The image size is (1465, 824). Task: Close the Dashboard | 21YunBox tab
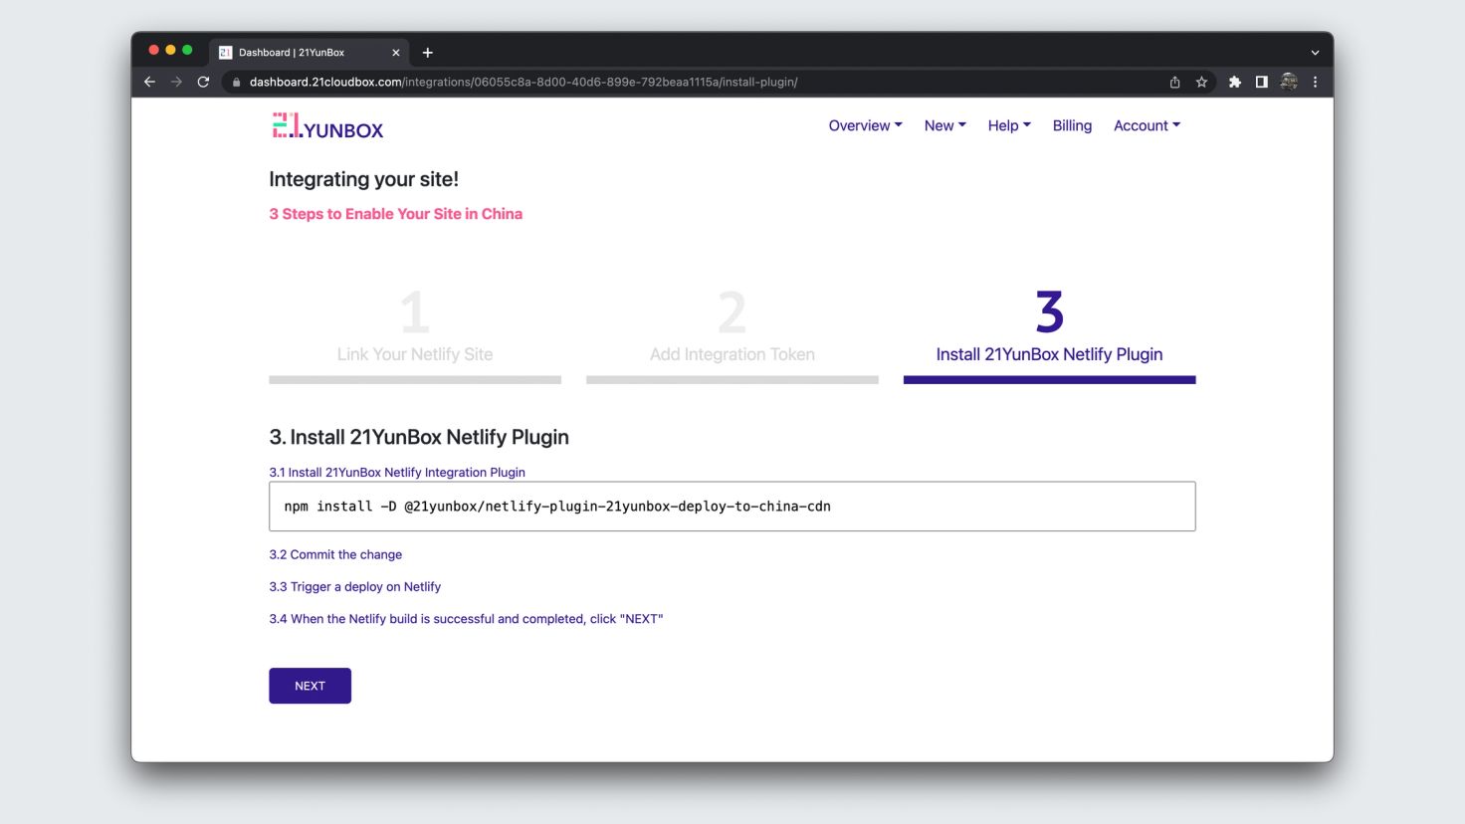click(395, 53)
